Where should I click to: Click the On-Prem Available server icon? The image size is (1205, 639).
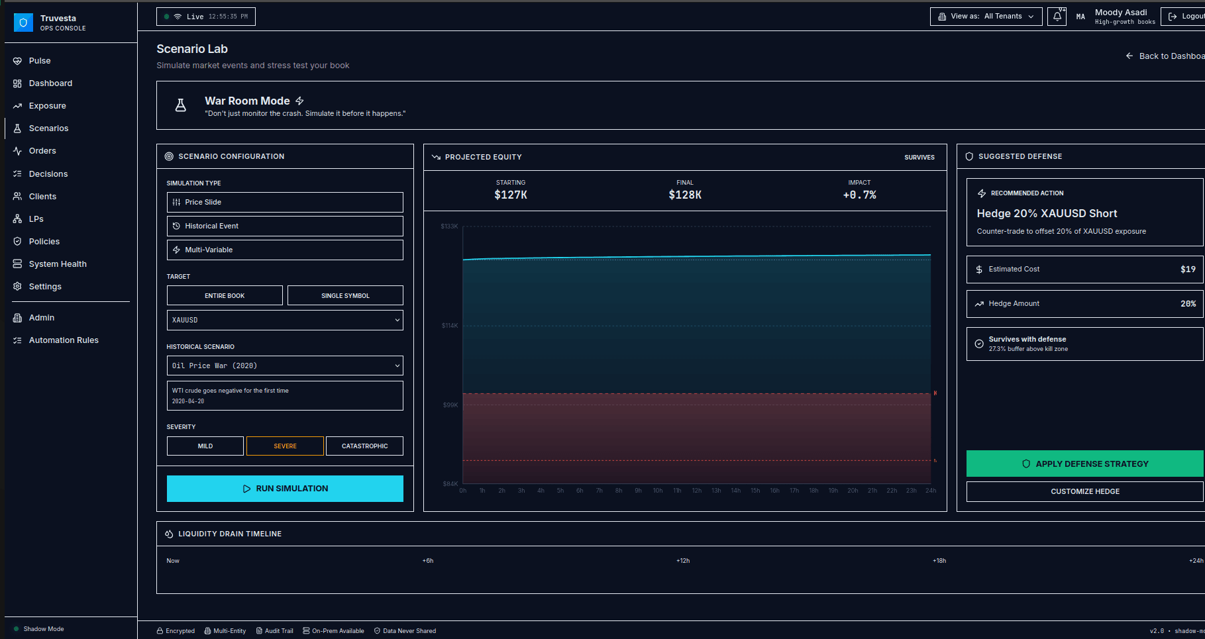(x=306, y=631)
